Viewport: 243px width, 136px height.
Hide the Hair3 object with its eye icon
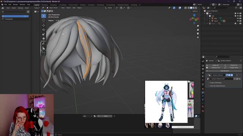pos(238,21)
